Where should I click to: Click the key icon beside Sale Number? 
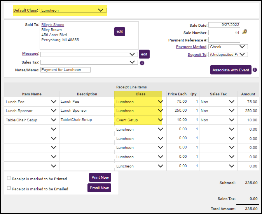[244, 32]
